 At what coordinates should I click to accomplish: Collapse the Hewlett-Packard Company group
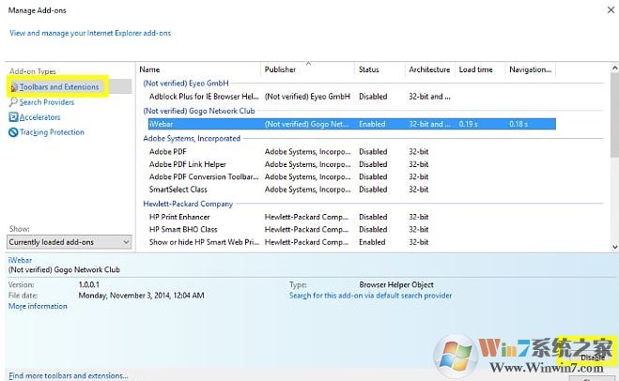click(x=189, y=204)
